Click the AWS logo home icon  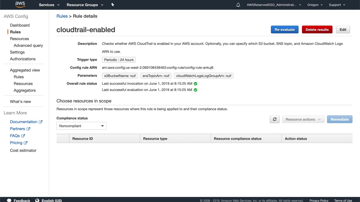pyautogui.click(x=20, y=4)
